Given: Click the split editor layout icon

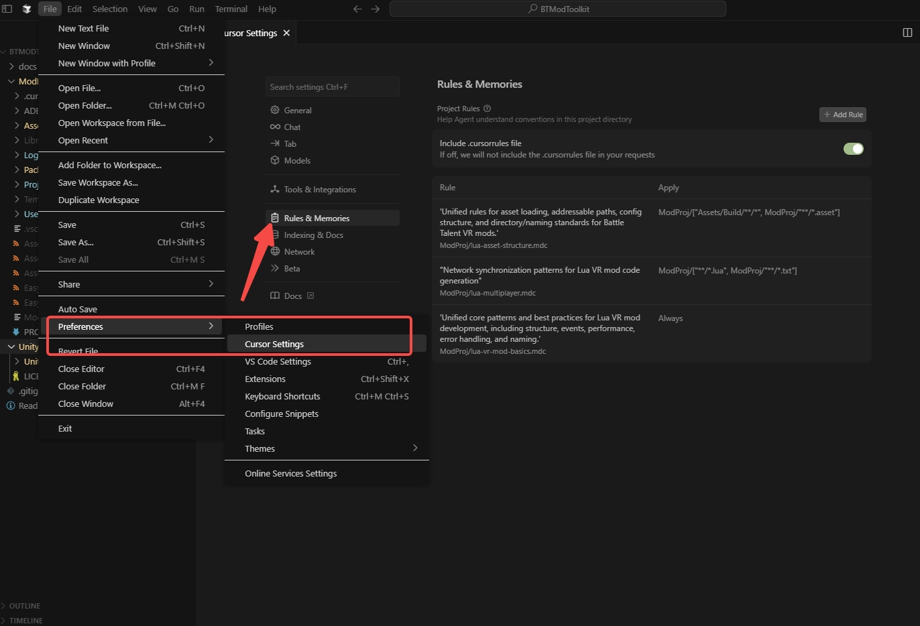Looking at the screenshot, I should click(907, 32).
